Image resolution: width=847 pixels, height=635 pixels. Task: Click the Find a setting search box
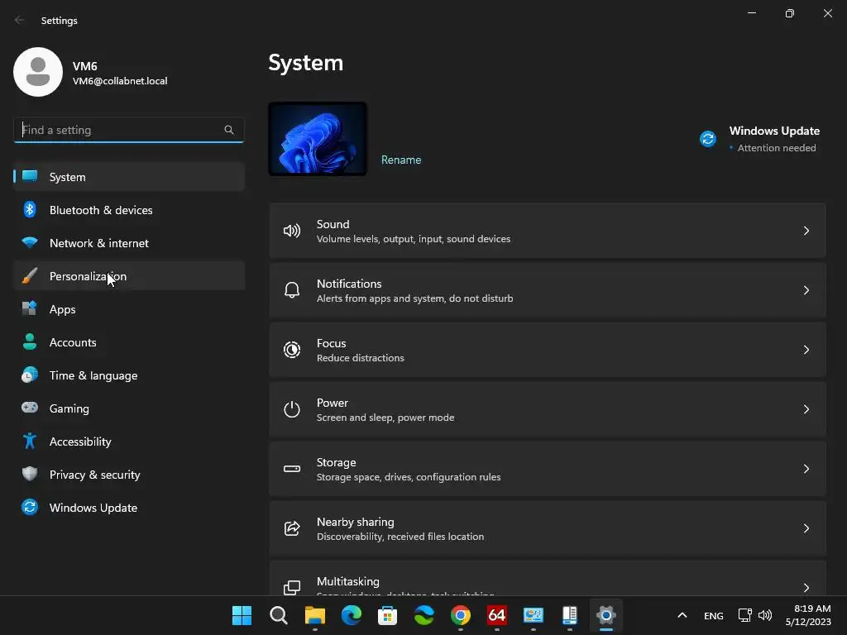pos(128,130)
